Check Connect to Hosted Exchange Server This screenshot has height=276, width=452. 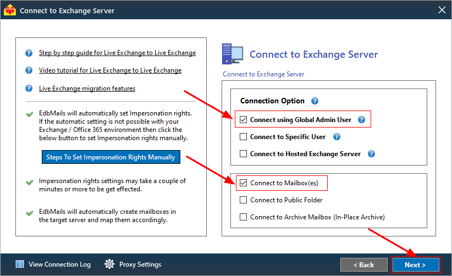click(243, 153)
